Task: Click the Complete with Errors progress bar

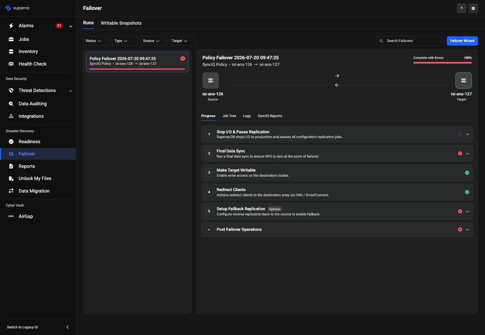Action: [442, 63]
